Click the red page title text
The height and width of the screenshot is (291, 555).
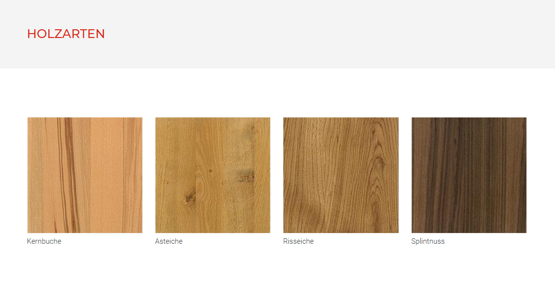pyautogui.click(x=66, y=34)
